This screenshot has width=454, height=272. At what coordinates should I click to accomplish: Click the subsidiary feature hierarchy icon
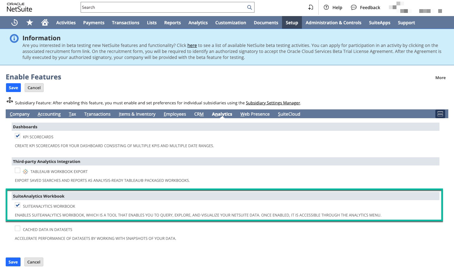coord(10,100)
